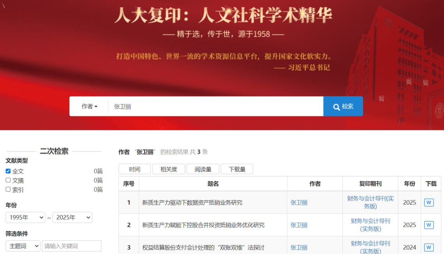Click the search box containing 张卫丽
The image size is (444, 254).
(215, 106)
